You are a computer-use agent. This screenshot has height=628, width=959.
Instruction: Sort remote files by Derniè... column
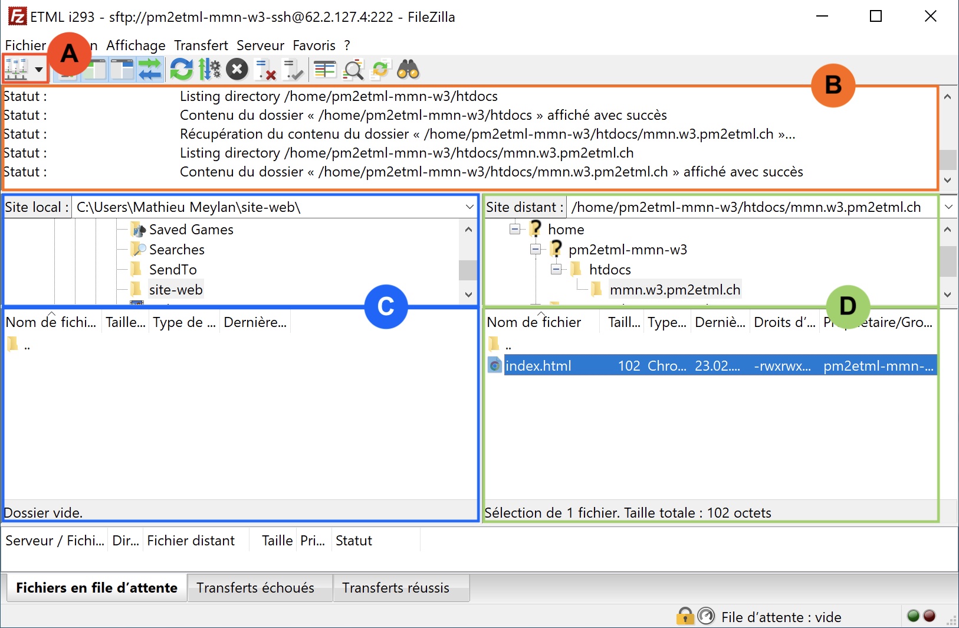(x=720, y=322)
